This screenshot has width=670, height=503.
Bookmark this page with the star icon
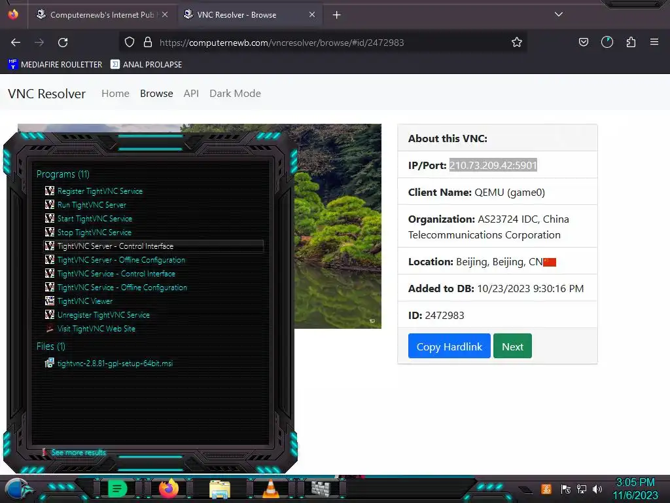(x=517, y=43)
